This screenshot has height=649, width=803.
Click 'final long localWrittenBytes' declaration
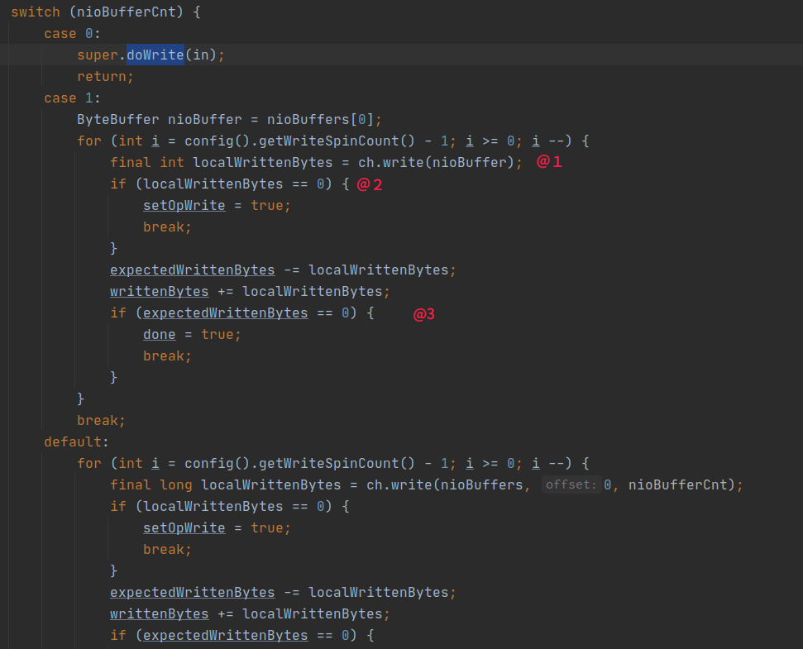[225, 484]
